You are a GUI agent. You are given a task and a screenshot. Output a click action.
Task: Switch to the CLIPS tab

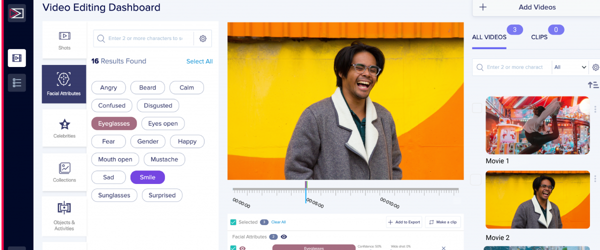point(539,37)
